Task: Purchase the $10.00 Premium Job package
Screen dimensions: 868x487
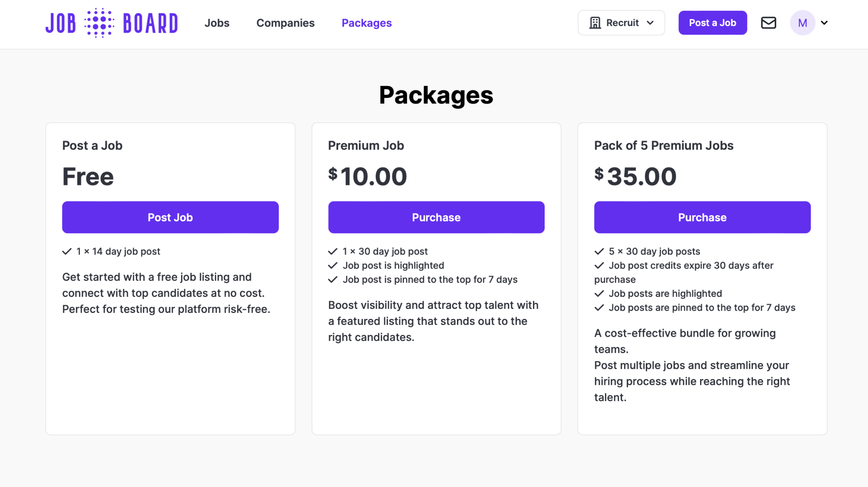Action: [436, 218]
